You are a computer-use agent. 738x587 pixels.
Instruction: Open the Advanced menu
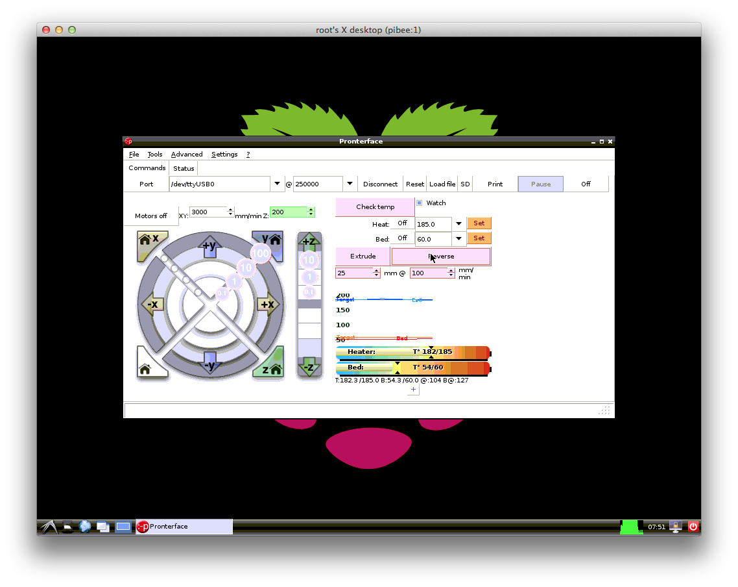(187, 154)
